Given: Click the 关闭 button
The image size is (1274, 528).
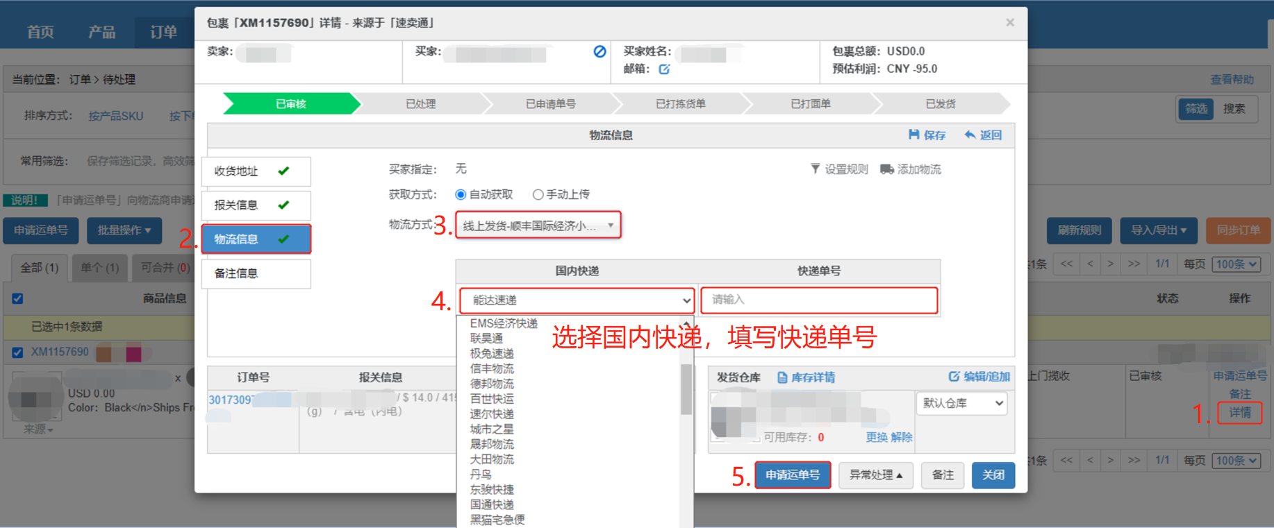Looking at the screenshot, I should [993, 475].
